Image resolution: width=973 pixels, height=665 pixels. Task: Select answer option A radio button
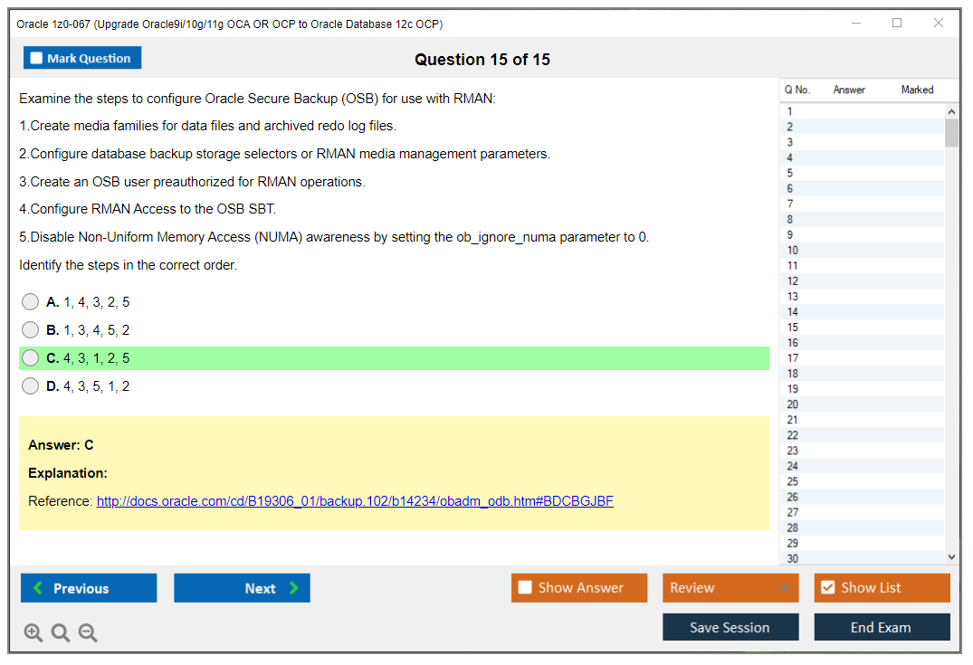click(30, 301)
